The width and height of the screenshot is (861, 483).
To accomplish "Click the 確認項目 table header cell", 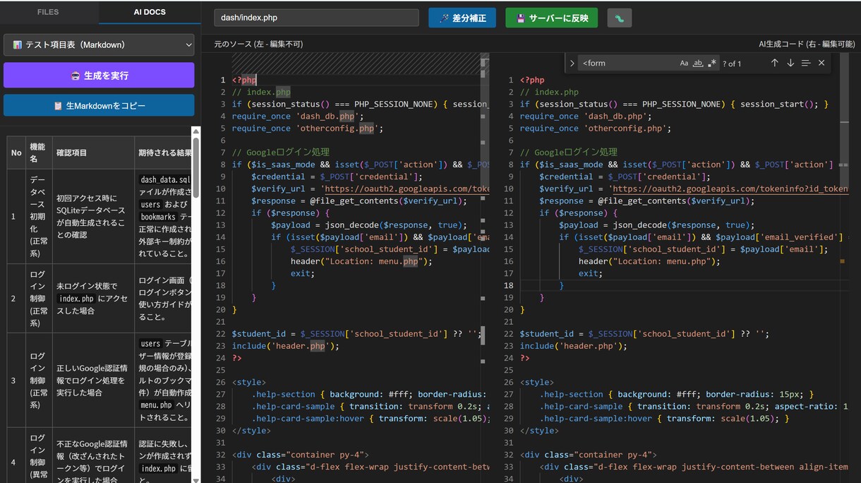I will click(x=93, y=153).
